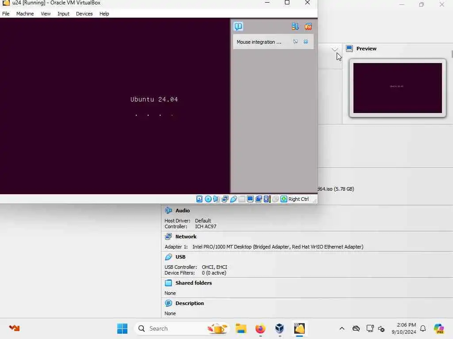This screenshot has width=453, height=339.
Task: Click the Adapter 1 Intel PRO/1000 description text
Action: click(x=278, y=247)
